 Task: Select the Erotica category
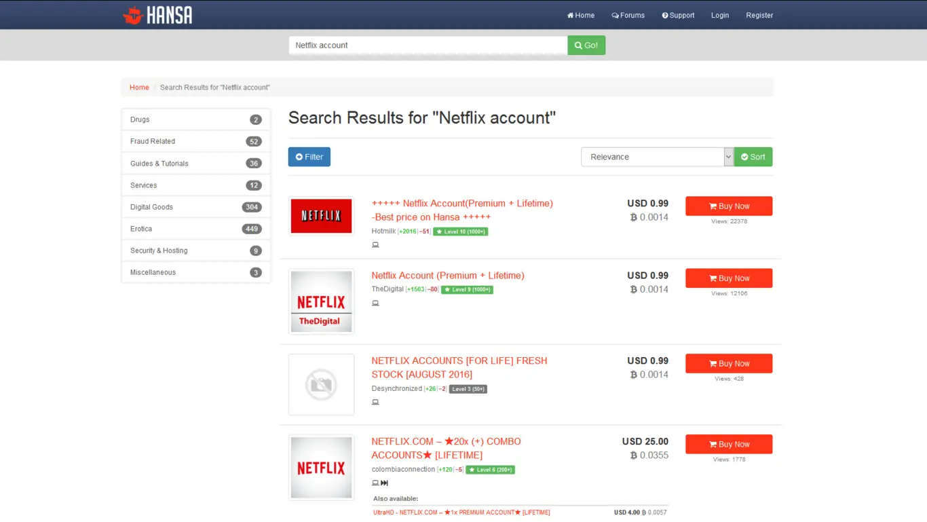(x=196, y=229)
